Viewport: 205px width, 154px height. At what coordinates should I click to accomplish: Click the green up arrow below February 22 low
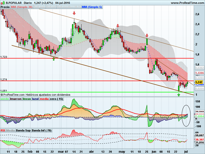point(54,59)
